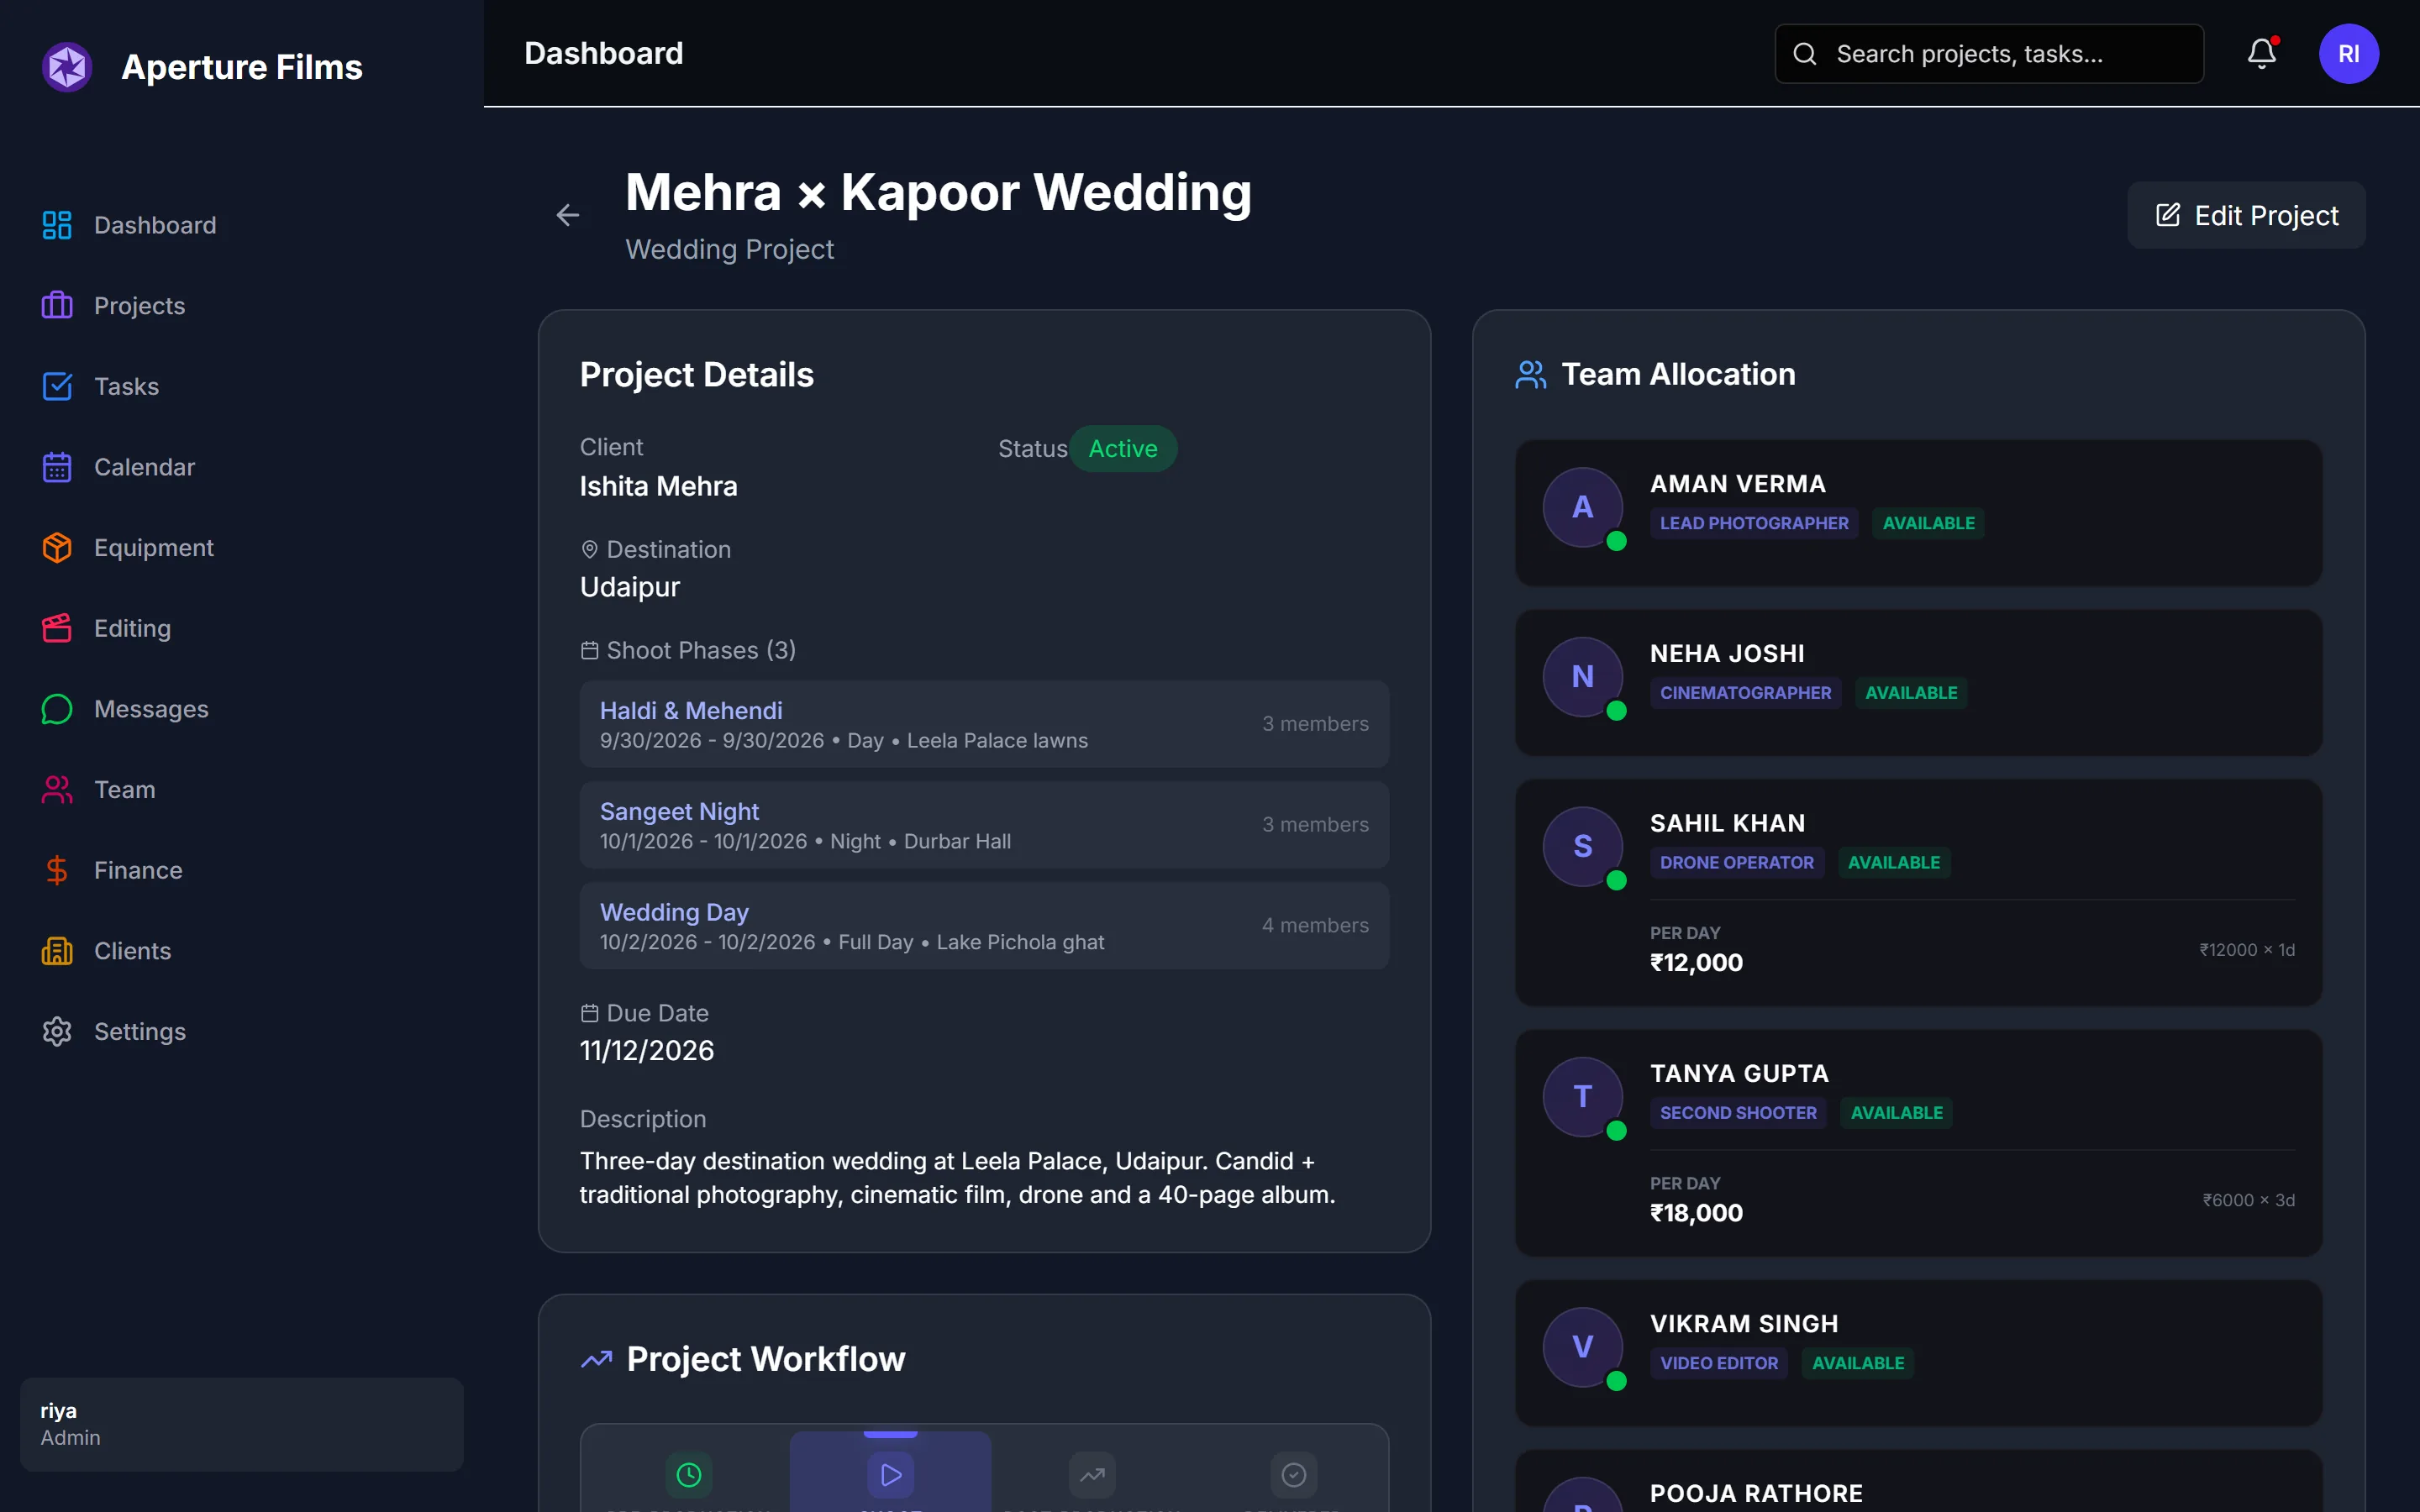Click the Due Date value 11/12/2026
The height and width of the screenshot is (1512, 2420).
tap(647, 1051)
